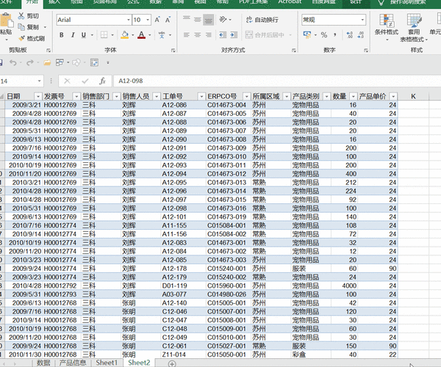Apply the fill color bucket
Image resolution: width=441 pixels, height=367 pixels.
tap(125, 34)
